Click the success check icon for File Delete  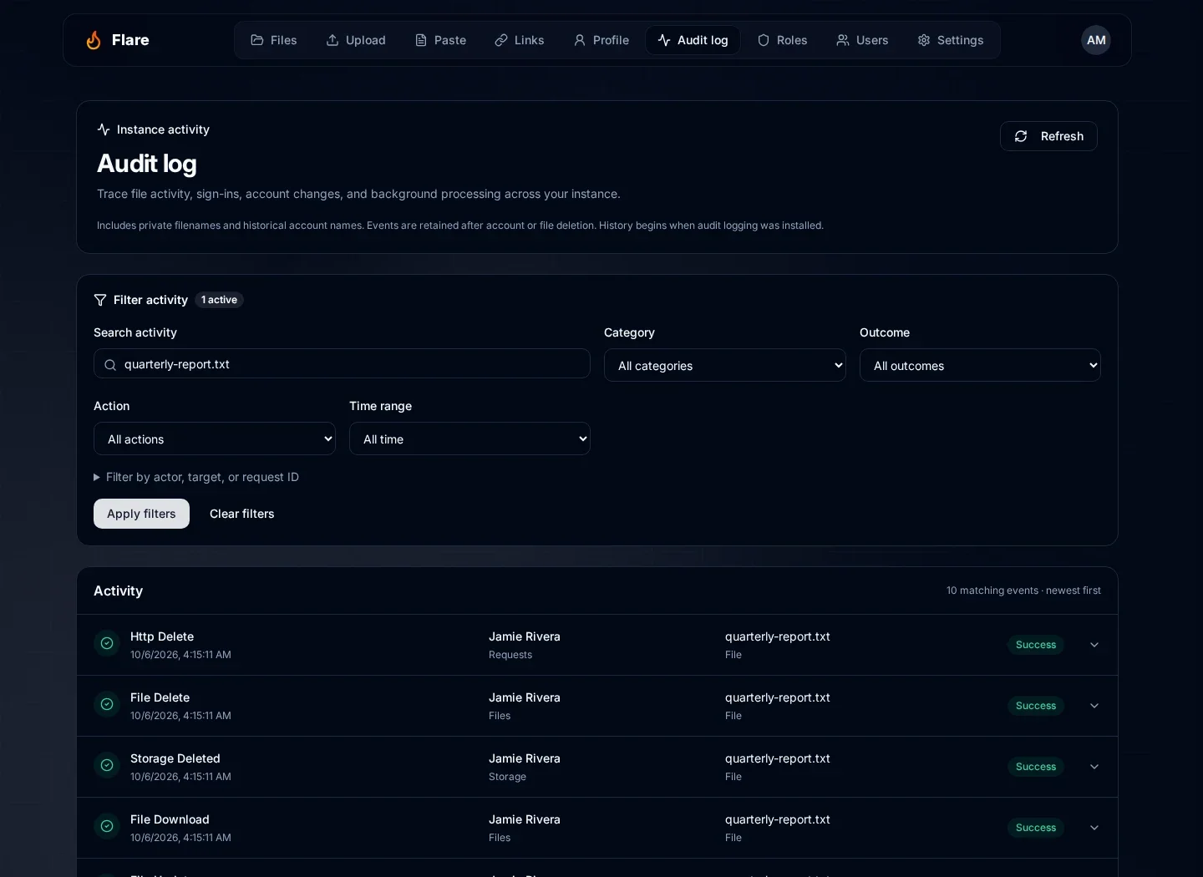point(107,704)
